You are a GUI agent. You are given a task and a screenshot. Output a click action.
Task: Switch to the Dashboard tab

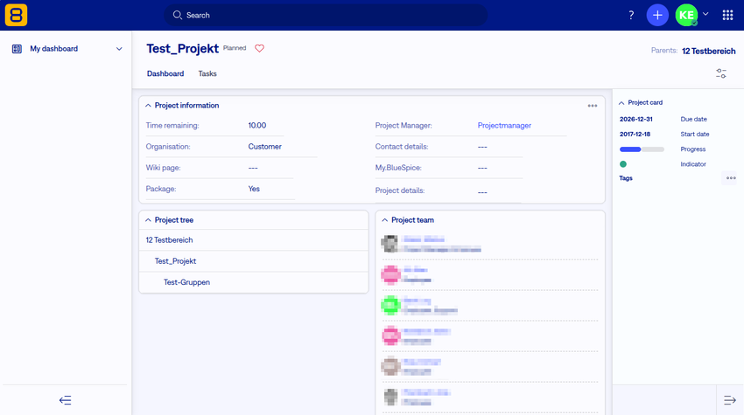(165, 73)
